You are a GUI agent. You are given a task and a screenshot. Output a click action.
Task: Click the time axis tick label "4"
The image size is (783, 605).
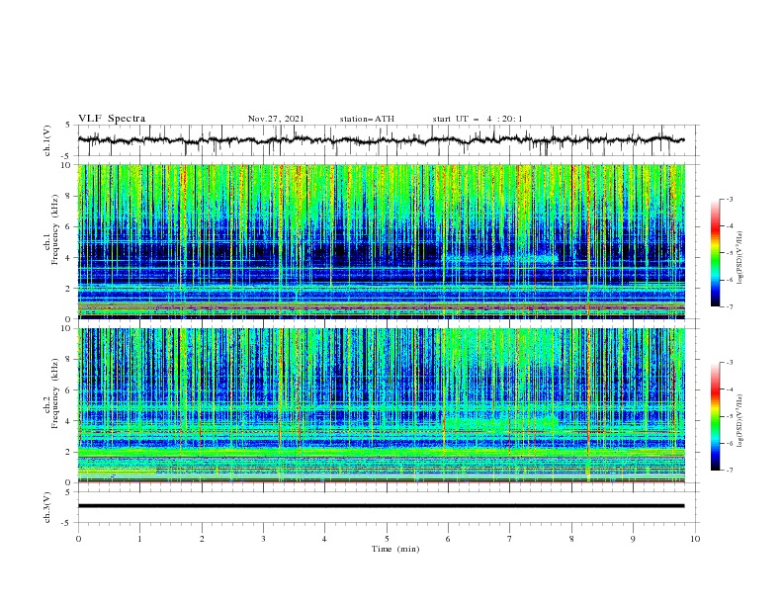tap(324, 539)
